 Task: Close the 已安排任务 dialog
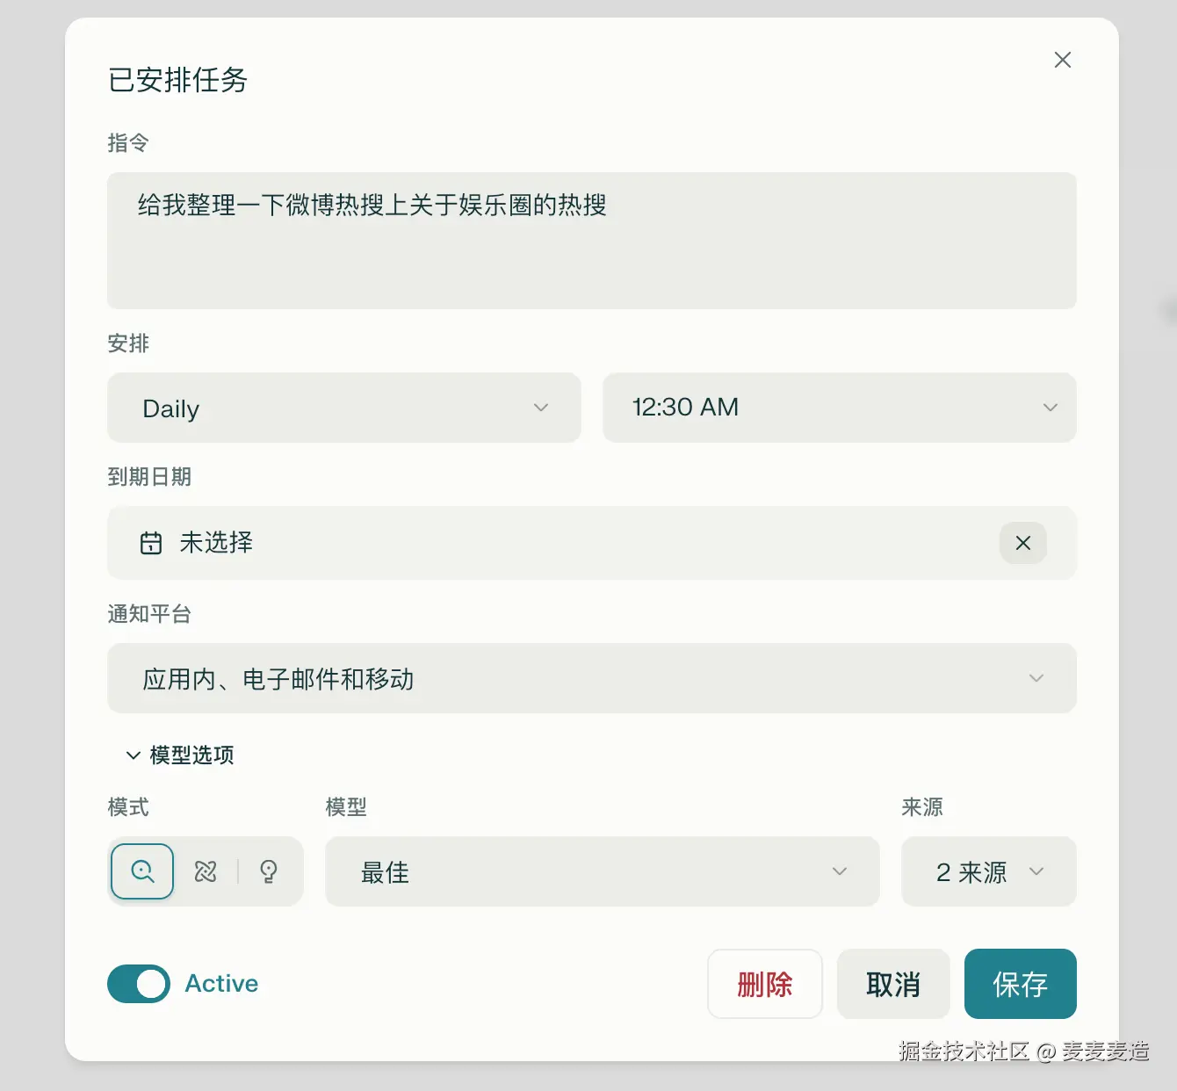pos(1062,60)
